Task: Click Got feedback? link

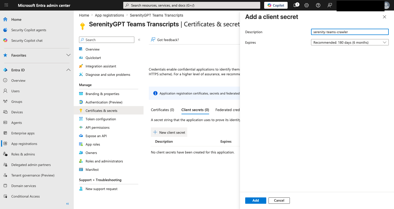Action: [165, 40]
